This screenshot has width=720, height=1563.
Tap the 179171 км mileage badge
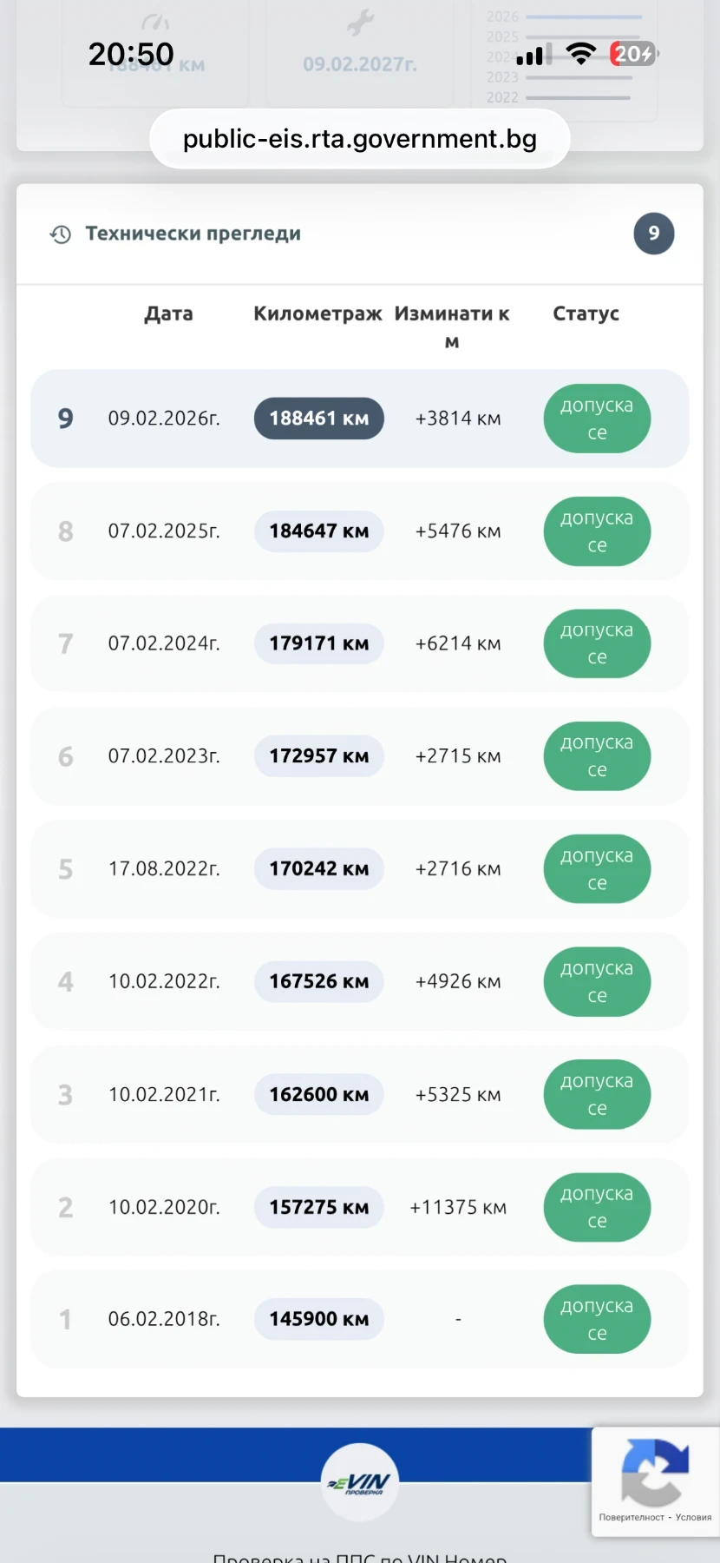coord(318,643)
